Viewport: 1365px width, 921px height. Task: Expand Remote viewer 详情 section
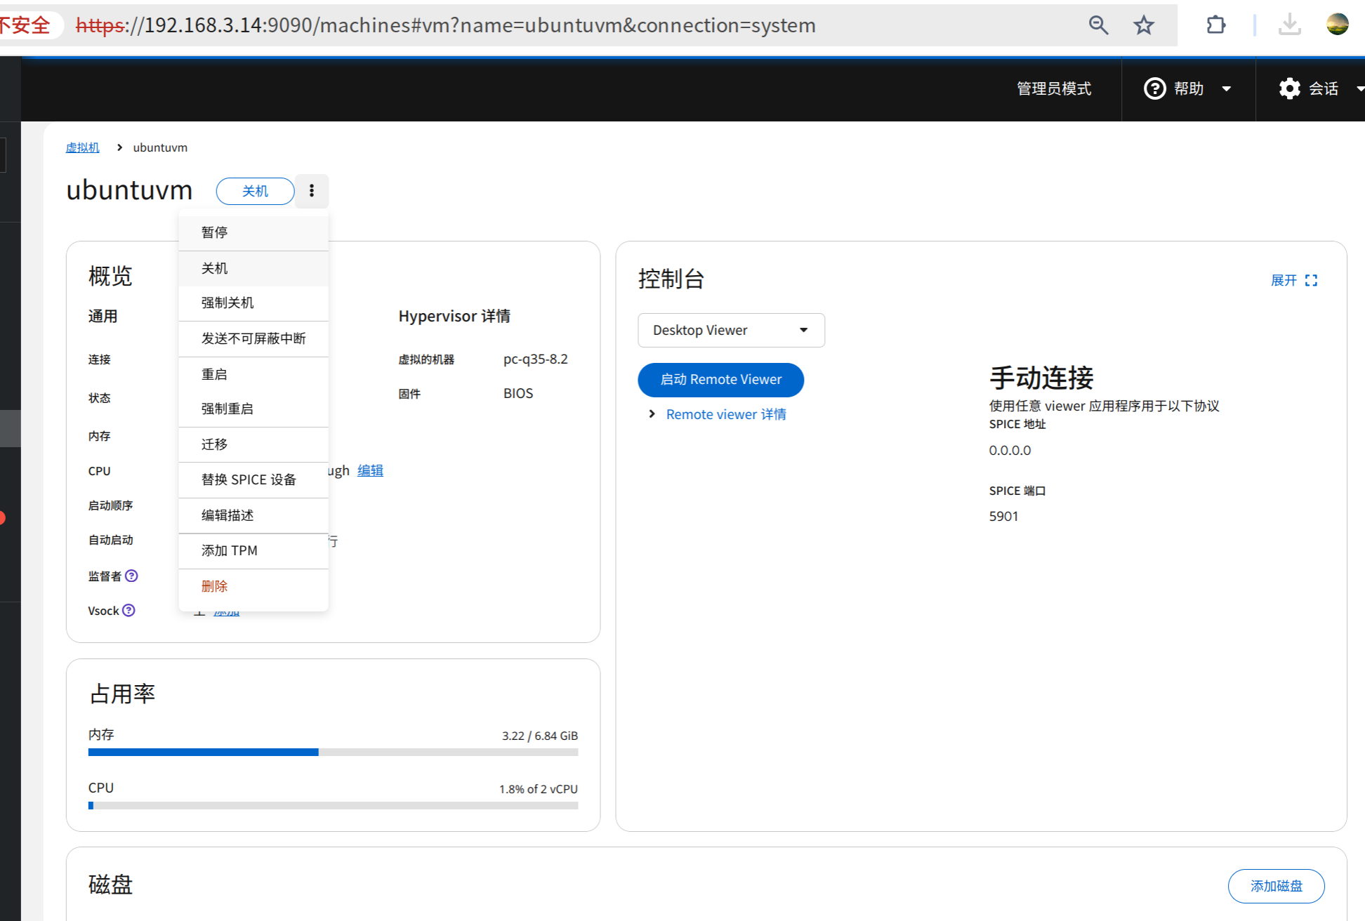(x=718, y=414)
